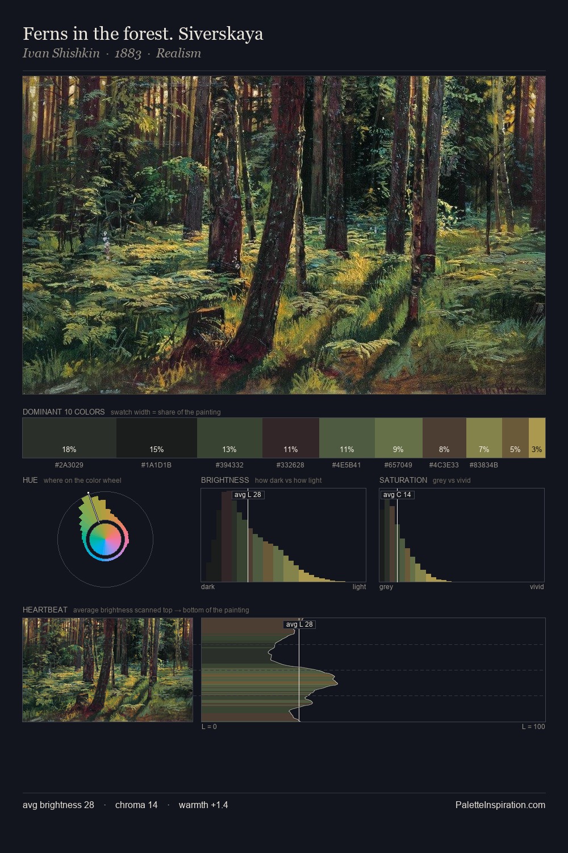568x853 pixels.
Task: Select the 13% swatch #394332
Action: (x=229, y=438)
